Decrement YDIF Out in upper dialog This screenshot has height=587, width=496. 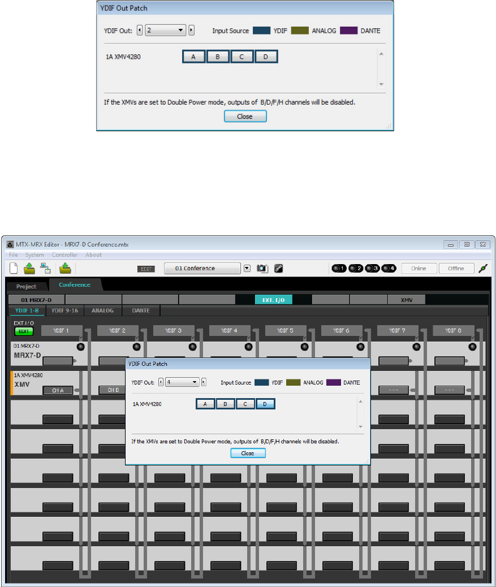coord(140,31)
